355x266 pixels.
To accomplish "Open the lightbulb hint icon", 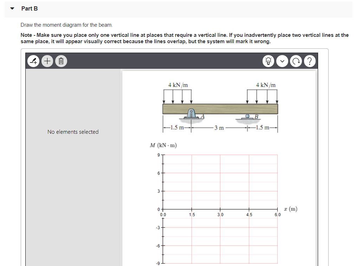I will (x=268, y=61).
